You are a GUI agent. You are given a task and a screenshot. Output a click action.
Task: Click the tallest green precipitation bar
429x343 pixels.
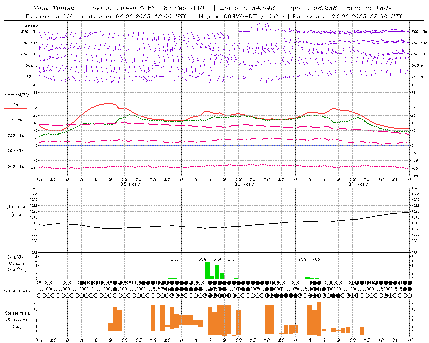[207, 270]
